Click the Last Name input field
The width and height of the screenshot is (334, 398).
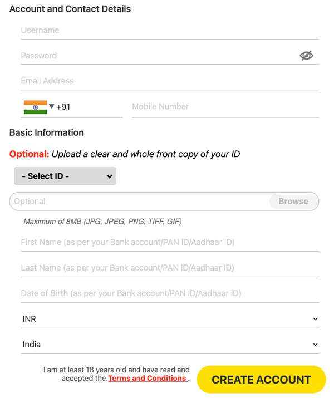point(167,268)
